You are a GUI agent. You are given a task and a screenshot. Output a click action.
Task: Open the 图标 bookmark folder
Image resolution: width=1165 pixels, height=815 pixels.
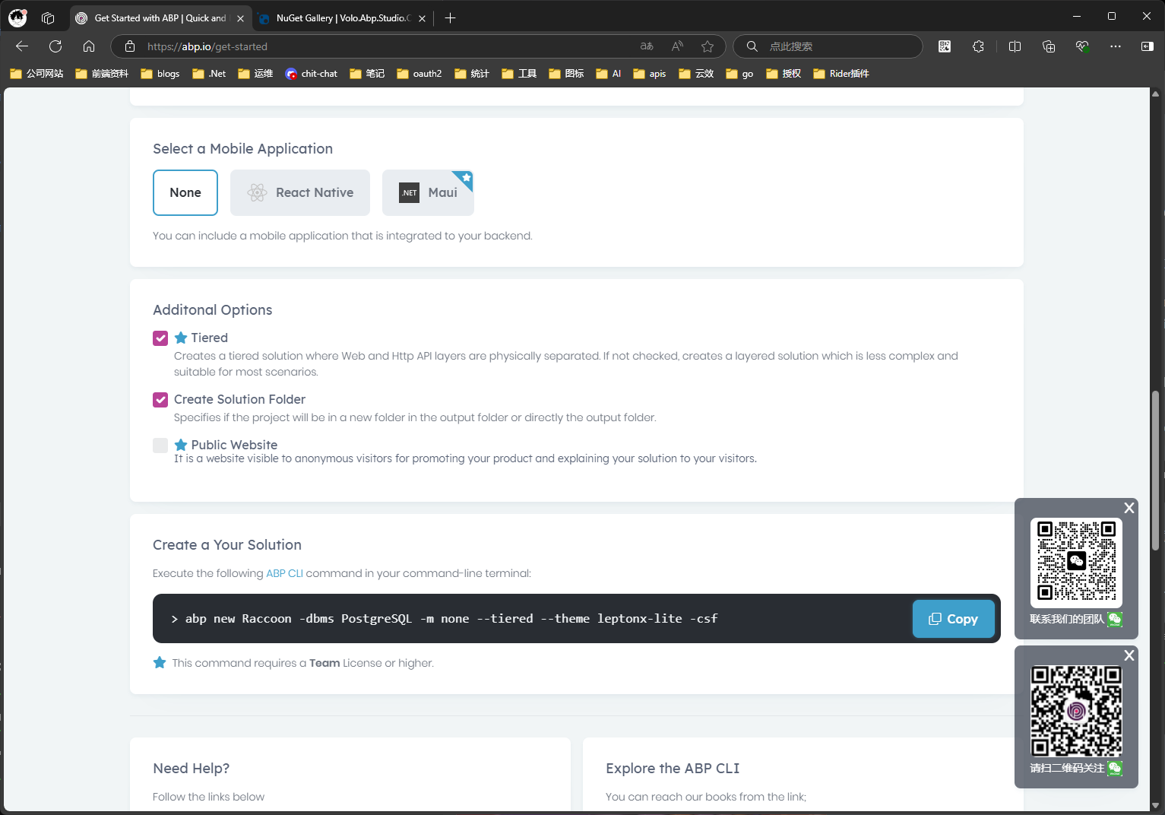pos(566,74)
